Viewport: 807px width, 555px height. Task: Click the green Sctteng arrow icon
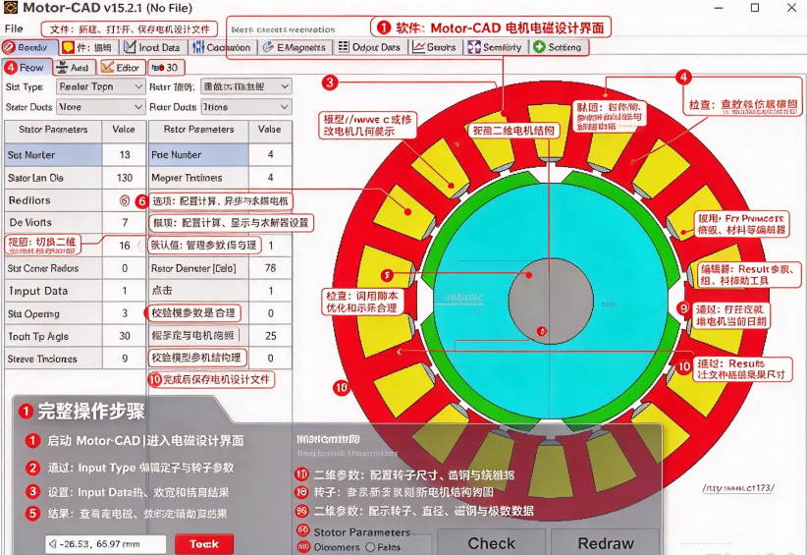click(539, 47)
